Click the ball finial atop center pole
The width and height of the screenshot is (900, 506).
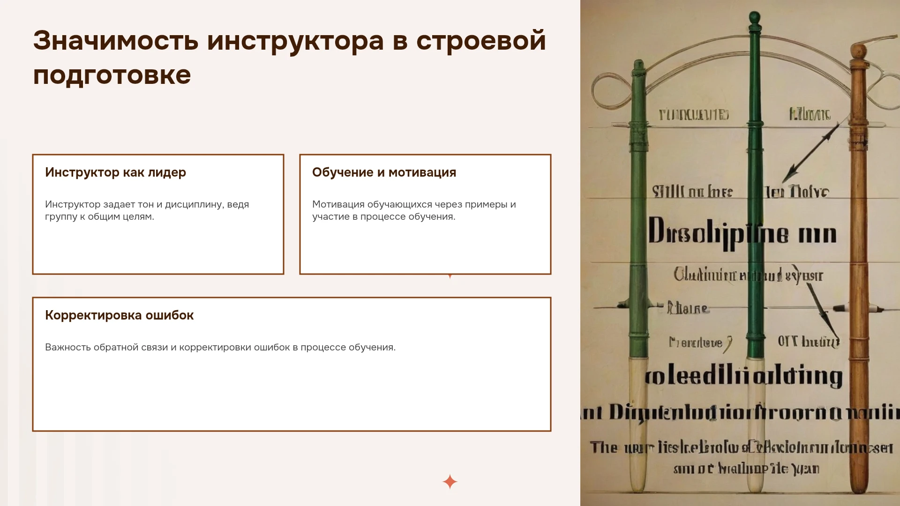[x=754, y=19]
